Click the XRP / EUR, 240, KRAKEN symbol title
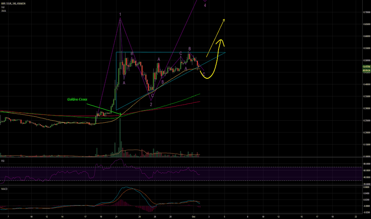371x219 pixels. coord(13,4)
